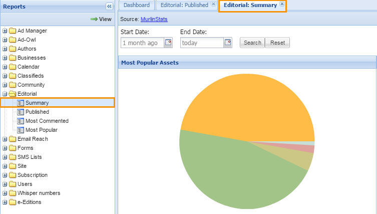Open the Most Popular report label
377x214 pixels.
tap(42, 130)
